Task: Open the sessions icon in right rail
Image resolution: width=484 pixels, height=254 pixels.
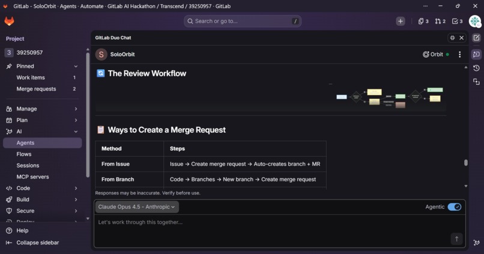Action: click(476, 82)
